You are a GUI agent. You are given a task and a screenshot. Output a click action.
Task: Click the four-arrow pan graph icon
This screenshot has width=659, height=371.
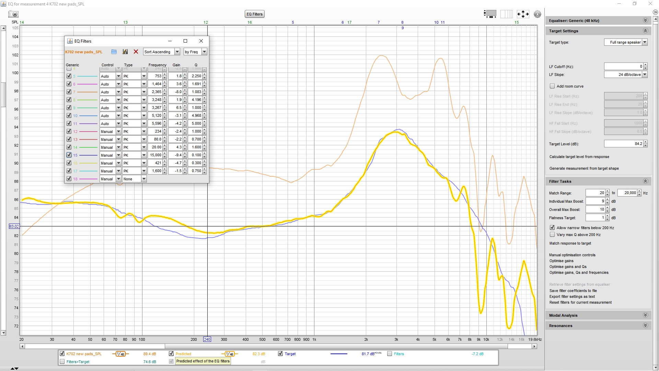523,14
